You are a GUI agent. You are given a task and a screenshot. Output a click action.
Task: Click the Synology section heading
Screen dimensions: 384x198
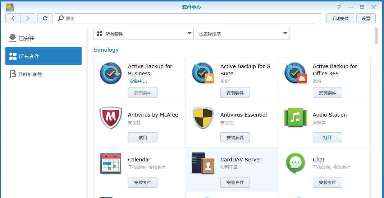106,50
